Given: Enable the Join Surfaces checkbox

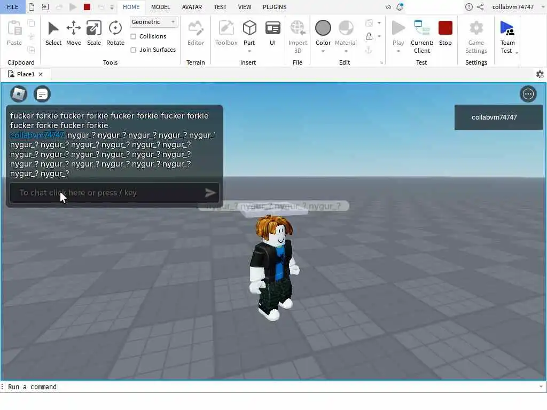Looking at the screenshot, I should [133, 50].
